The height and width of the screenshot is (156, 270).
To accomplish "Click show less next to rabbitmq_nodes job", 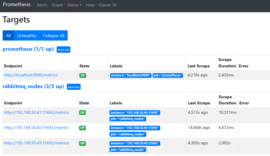I will (74, 87).
